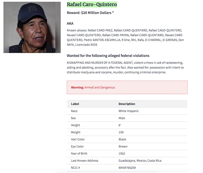The image size is (203, 173).
Task: Select the Sex row label
Action: (73, 118)
